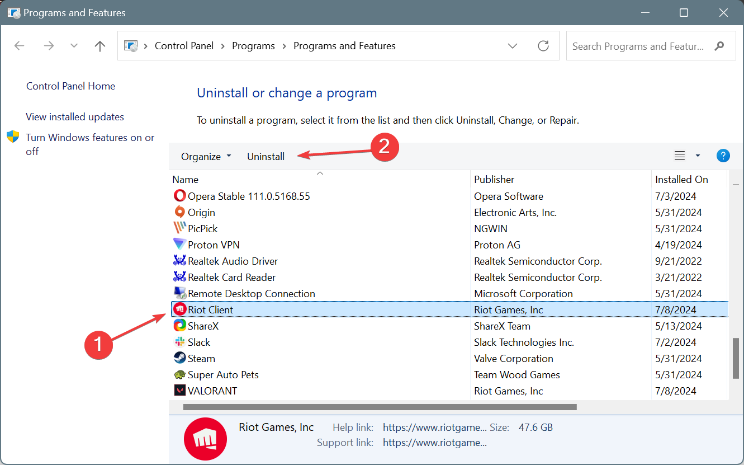
Task: Select the Riot Client program name
Action: (210, 310)
